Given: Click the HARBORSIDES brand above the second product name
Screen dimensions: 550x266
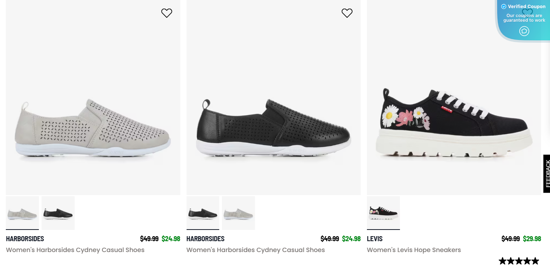Looking at the screenshot, I should pos(205,239).
